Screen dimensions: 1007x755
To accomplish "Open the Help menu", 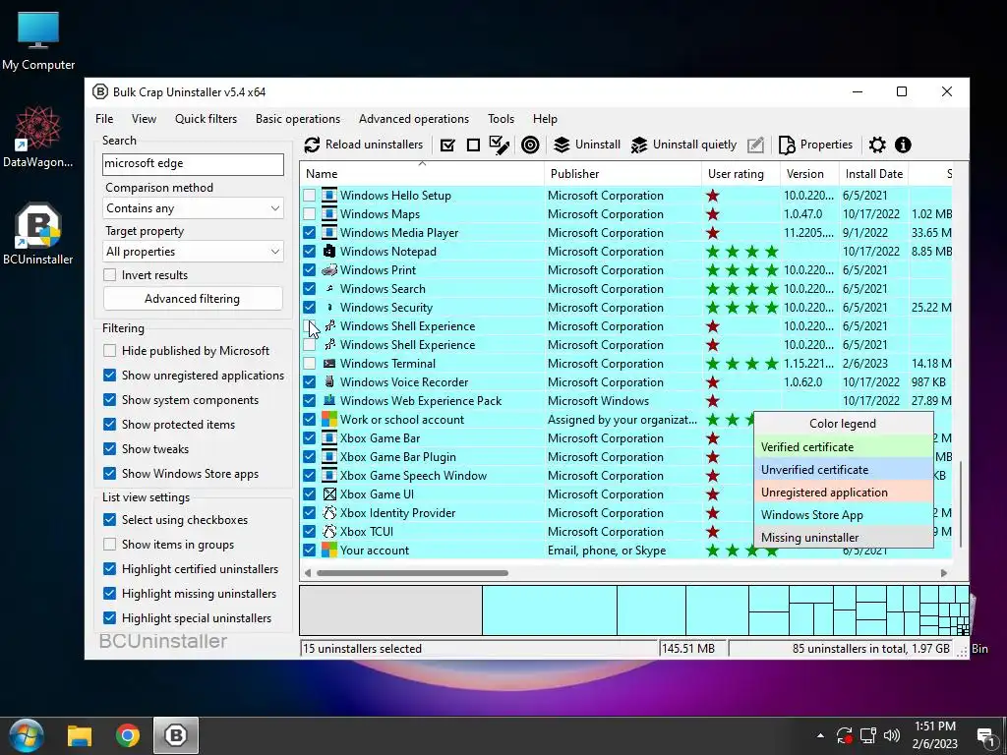I will 545,119.
